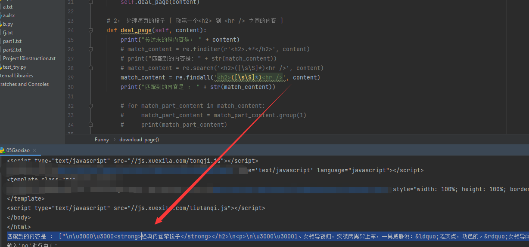Image resolution: width=529 pixels, height=247 pixels.
Task: Click the group(1) commented line 33
Action: click(x=213, y=115)
